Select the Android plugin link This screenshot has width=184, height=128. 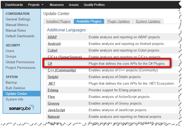(54, 44)
